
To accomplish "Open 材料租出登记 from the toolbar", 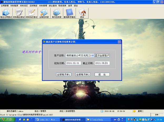I will click(x=19, y=13).
